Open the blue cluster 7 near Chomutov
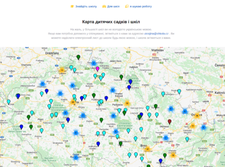 click(x=42, y=84)
